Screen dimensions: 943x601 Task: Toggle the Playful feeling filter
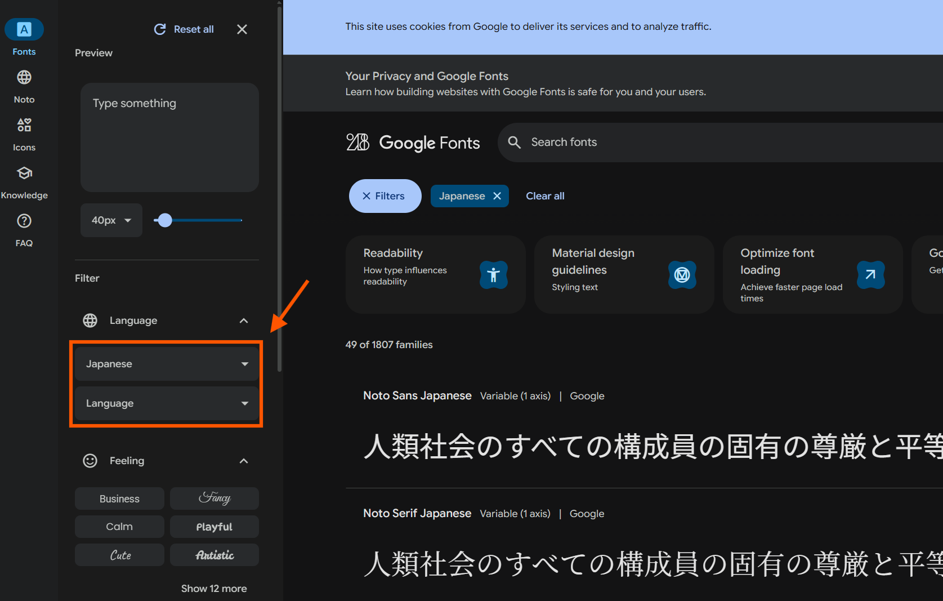click(x=214, y=527)
